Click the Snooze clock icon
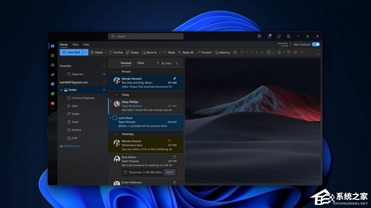Image resolution: width=371 pixels, height=208 pixels. [269, 52]
